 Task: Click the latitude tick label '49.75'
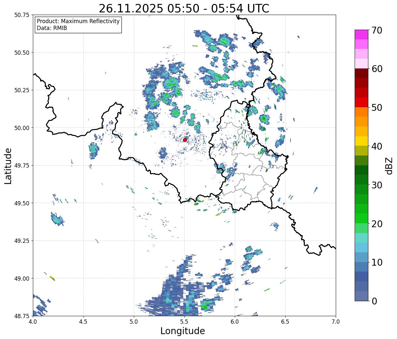coord(22,166)
